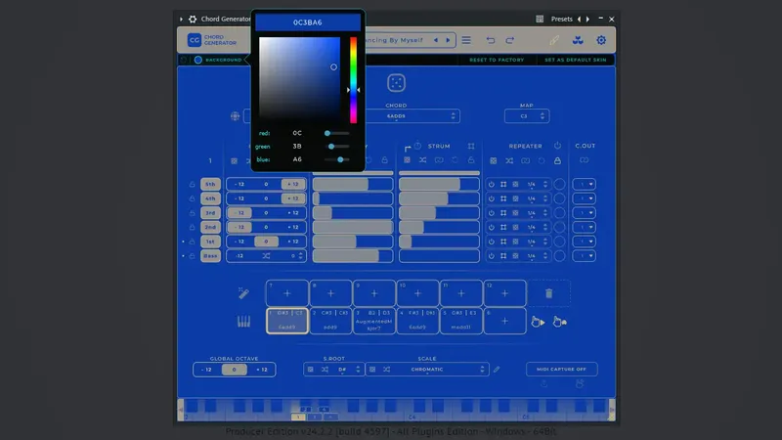
Task: Set Global Octave to +12
Action: tap(262, 370)
